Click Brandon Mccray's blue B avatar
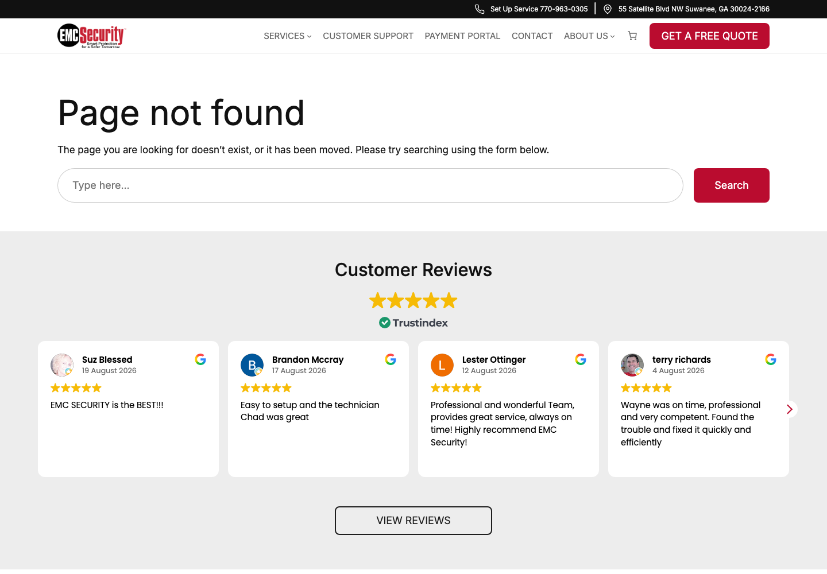This screenshot has width=827, height=574. (252, 365)
